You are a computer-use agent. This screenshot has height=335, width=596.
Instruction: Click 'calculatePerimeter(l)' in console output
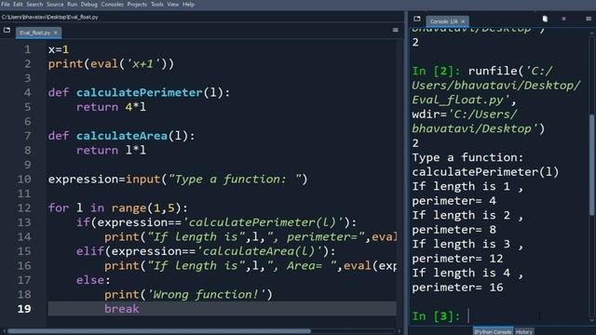(x=485, y=172)
